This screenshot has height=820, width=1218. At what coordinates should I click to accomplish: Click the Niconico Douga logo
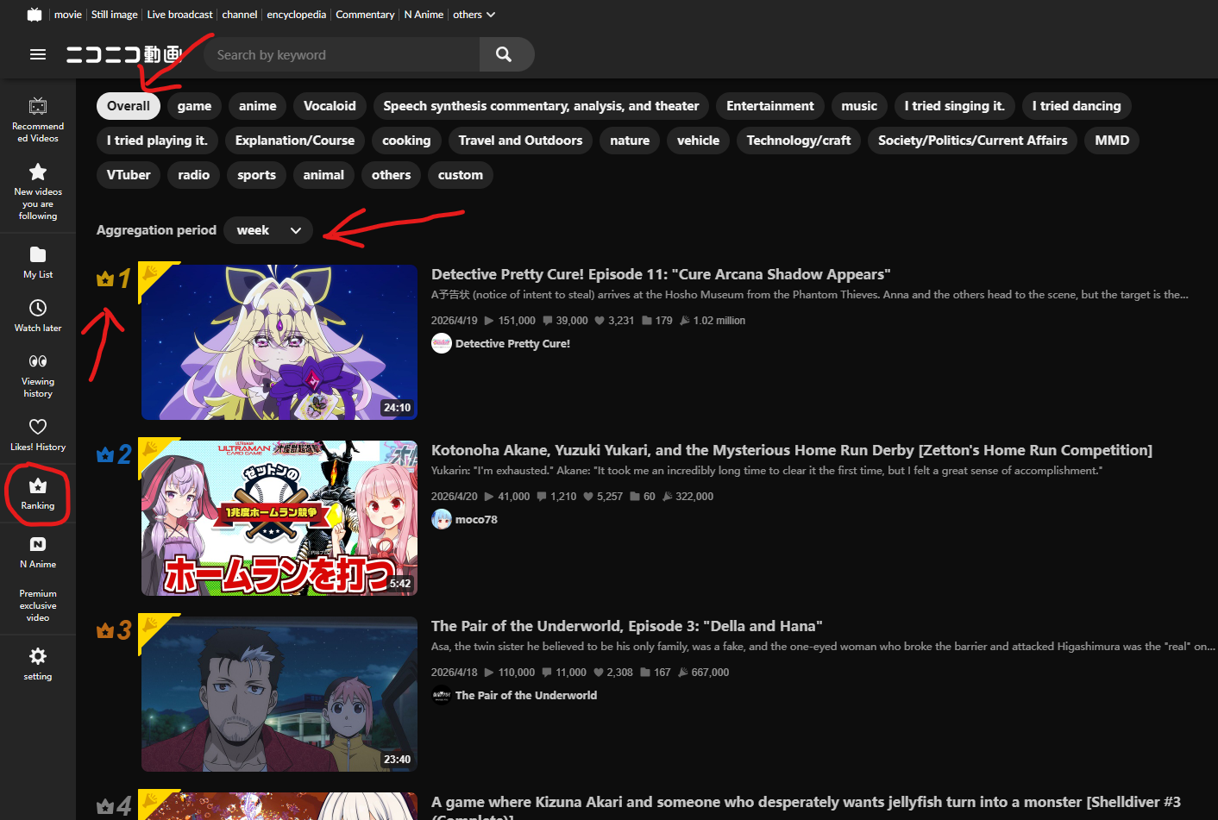pos(124,54)
